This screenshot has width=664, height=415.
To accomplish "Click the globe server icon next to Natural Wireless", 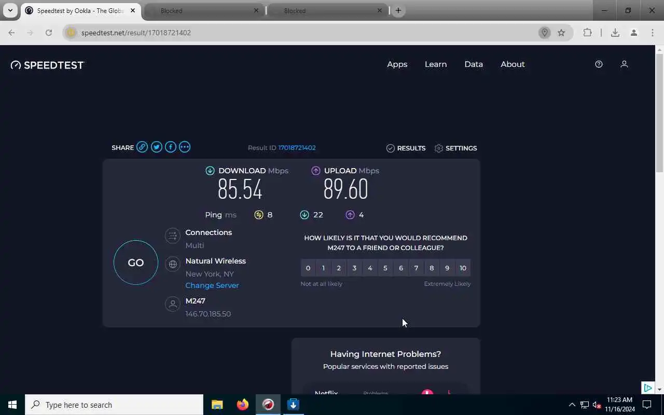I will (172, 265).
